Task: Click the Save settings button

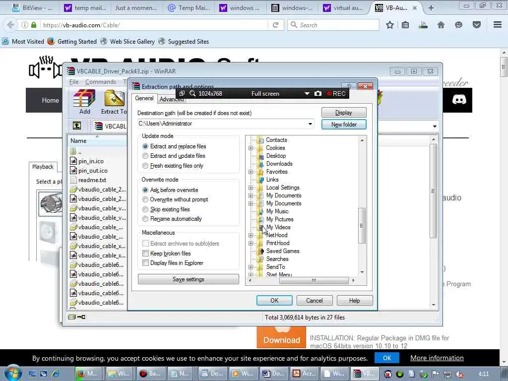Action: coord(188,279)
